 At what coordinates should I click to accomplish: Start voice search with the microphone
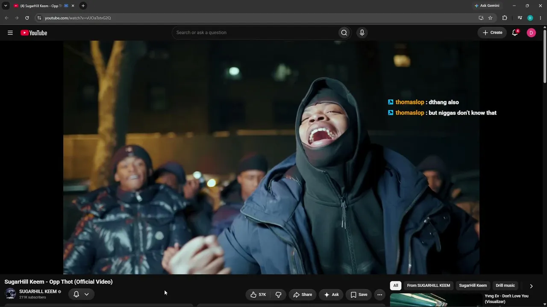pos(362,33)
